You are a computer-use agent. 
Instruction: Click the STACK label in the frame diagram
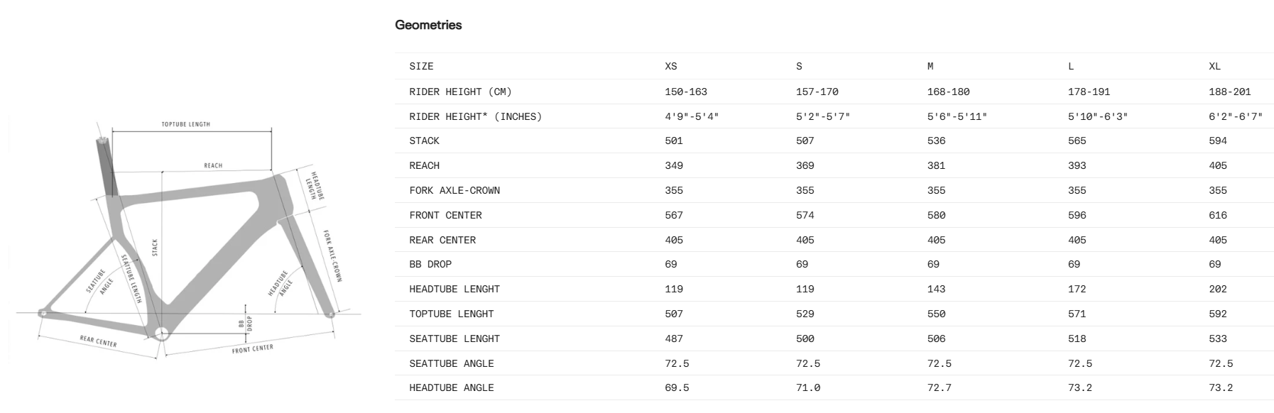(155, 248)
